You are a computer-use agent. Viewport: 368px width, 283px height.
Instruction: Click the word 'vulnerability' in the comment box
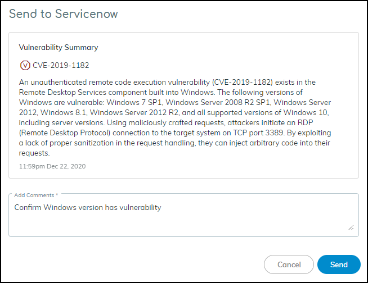tap(140, 207)
